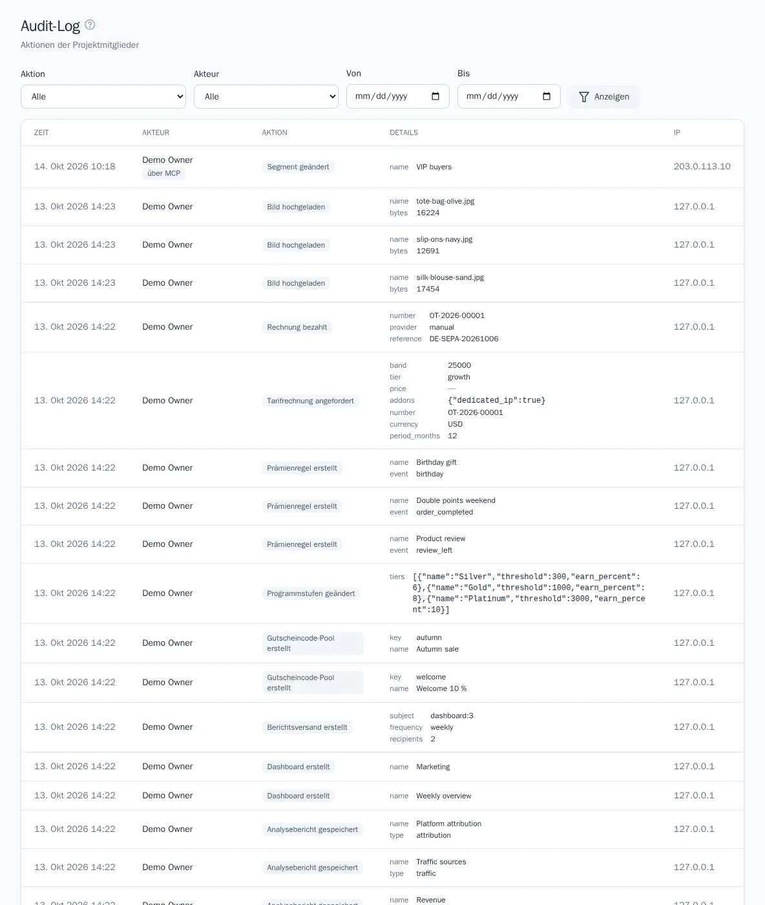Click the 'Dashboard erstellt' tag for Weekly overview
Screen dimensions: 765x905
[299, 796]
